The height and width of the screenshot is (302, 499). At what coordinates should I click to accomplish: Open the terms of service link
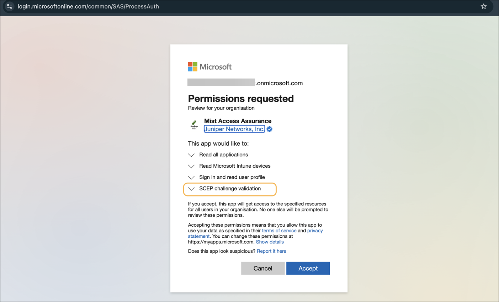pos(279,230)
